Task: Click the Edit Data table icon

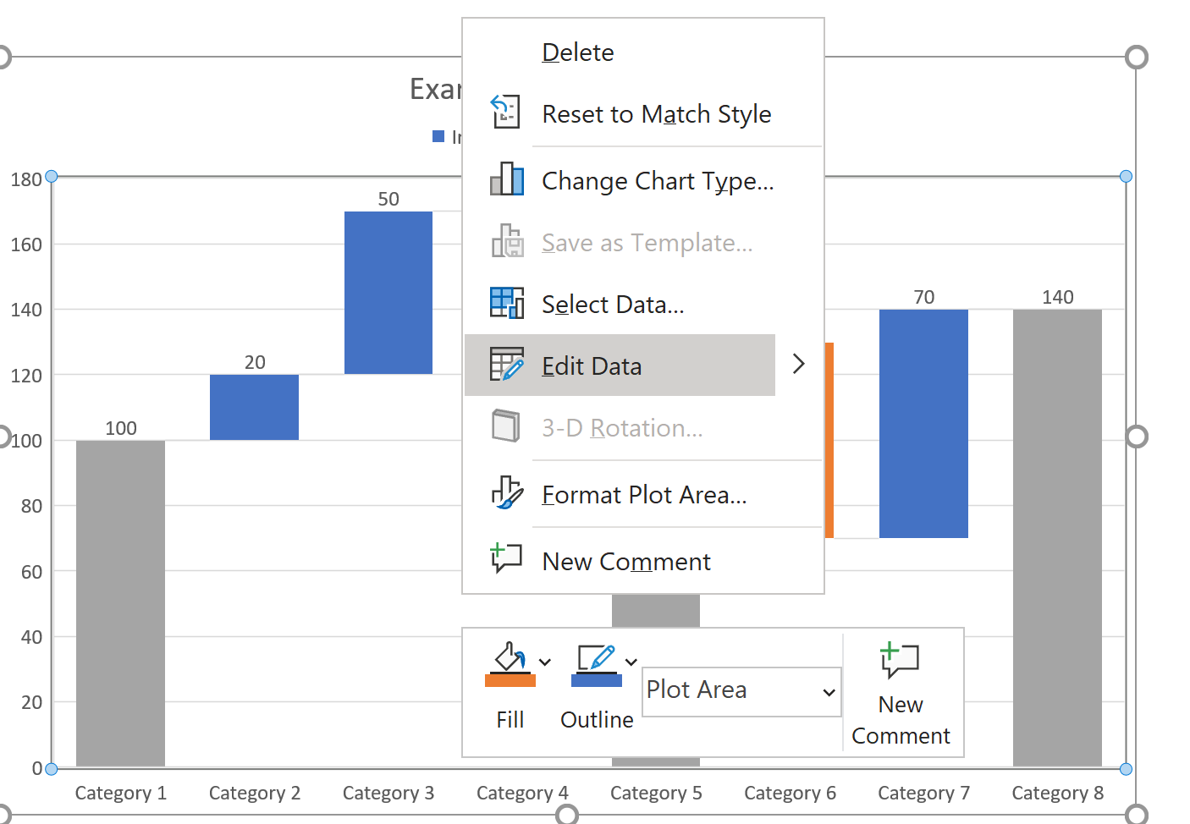Action: (x=507, y=365)
